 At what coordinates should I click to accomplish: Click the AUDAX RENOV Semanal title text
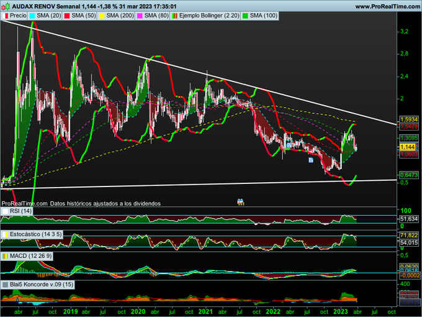coord(46,6)
